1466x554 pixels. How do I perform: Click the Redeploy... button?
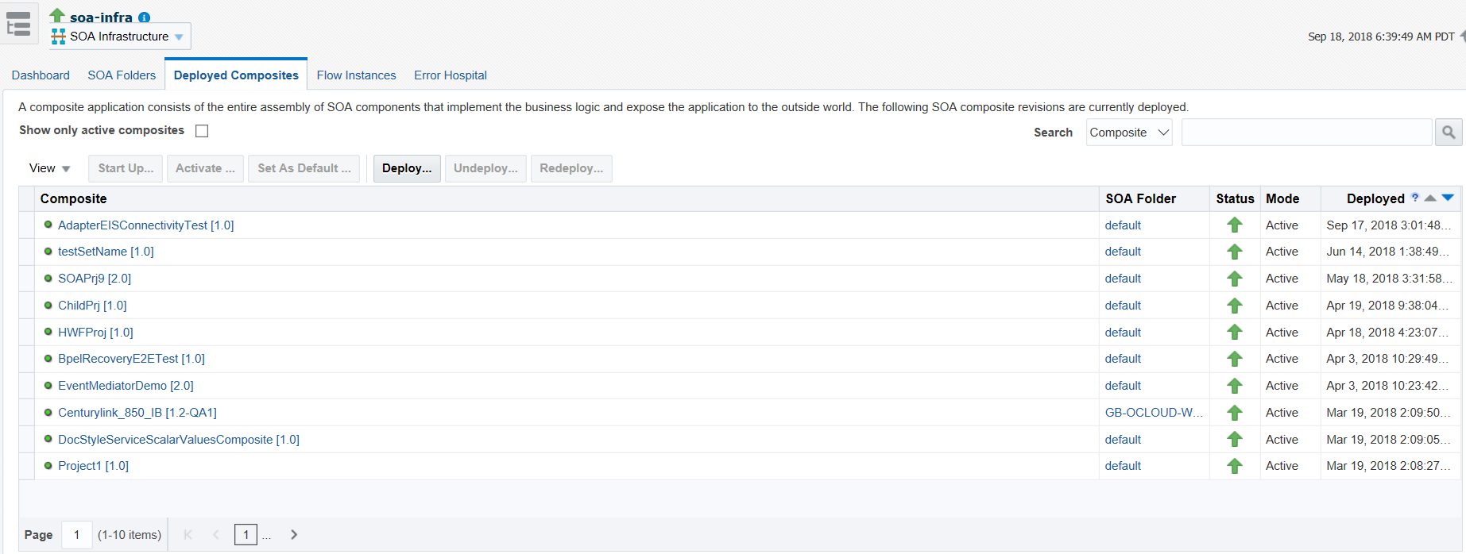571,168
